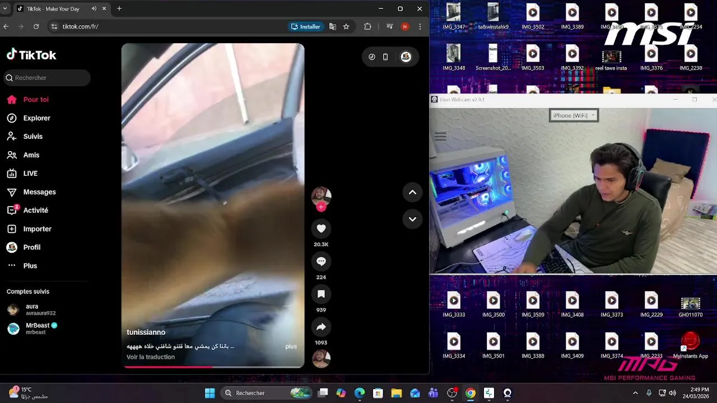This screenshot has width=717, height=403.
Task: Open the hamburger menu in Iriun Webcam
Action: pyautogui.click(x=440, y=136)
